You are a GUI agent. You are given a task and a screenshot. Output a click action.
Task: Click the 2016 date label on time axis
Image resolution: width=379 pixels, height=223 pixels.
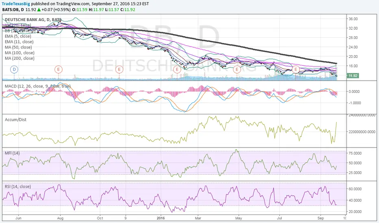coord(161,218)
